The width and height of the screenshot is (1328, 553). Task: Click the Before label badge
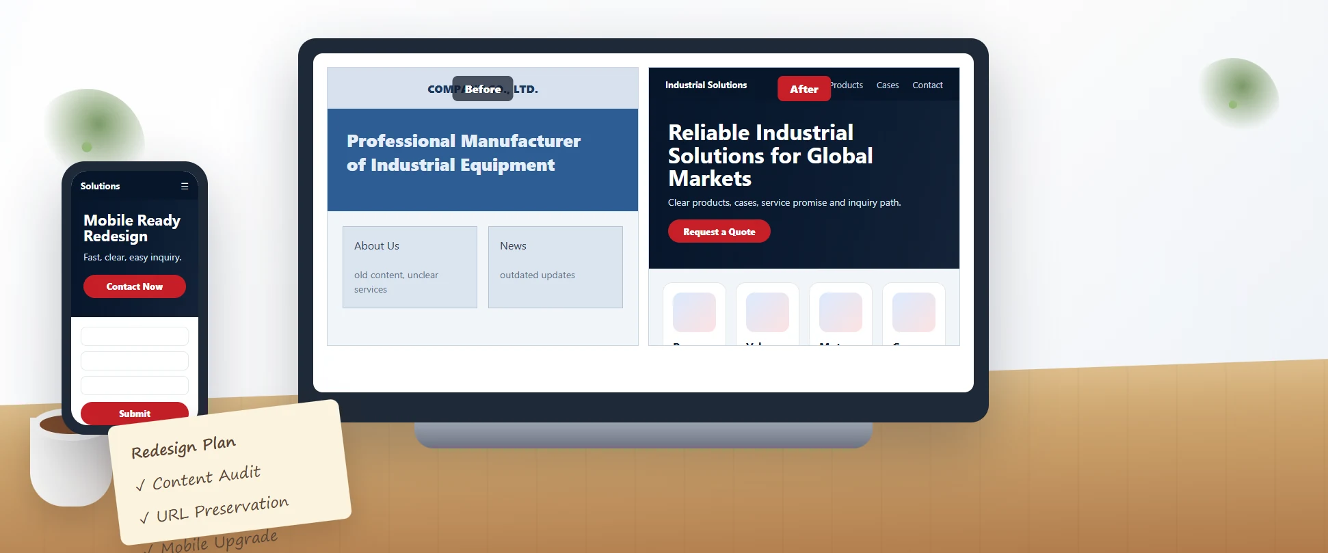[483, 89]
